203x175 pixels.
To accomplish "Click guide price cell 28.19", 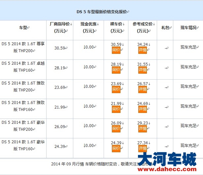I will click(60, 68).
